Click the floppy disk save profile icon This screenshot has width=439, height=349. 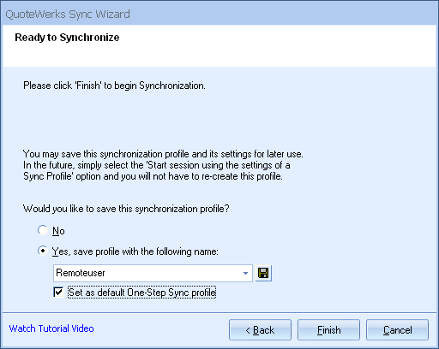click(x=263, y=273)
